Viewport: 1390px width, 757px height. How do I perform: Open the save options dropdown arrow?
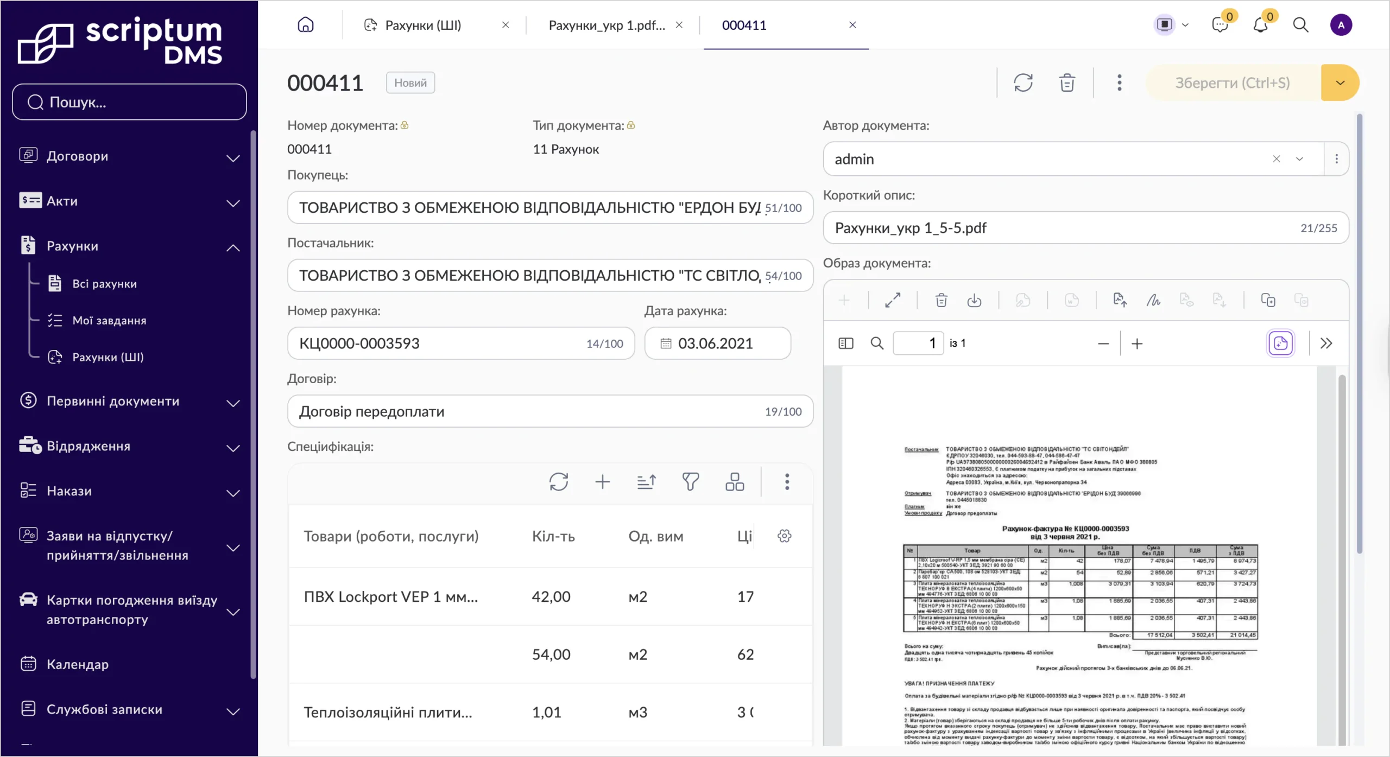(1340, 83)
